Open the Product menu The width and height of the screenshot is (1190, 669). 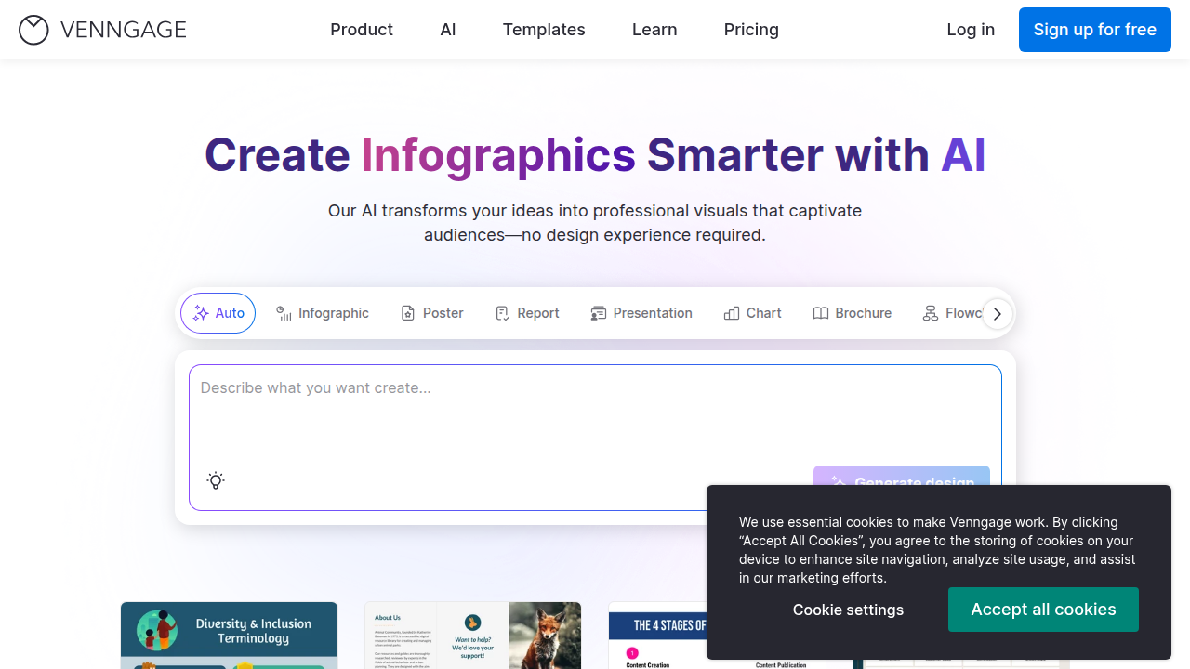click(362, 30)
